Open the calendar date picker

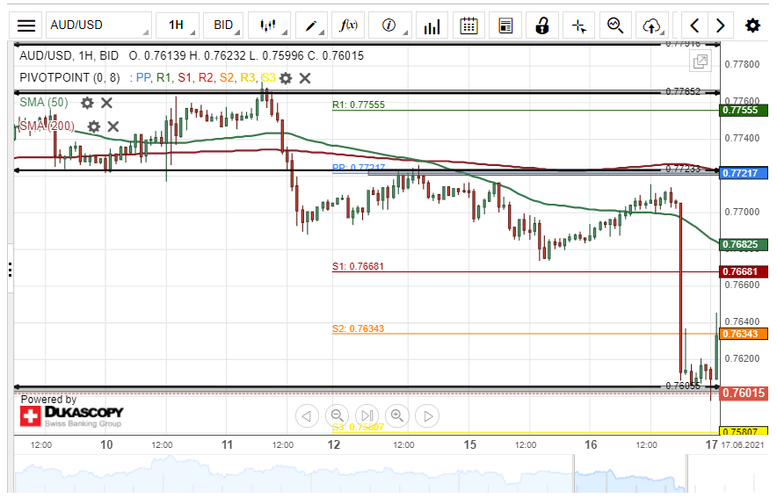point(468,25)
